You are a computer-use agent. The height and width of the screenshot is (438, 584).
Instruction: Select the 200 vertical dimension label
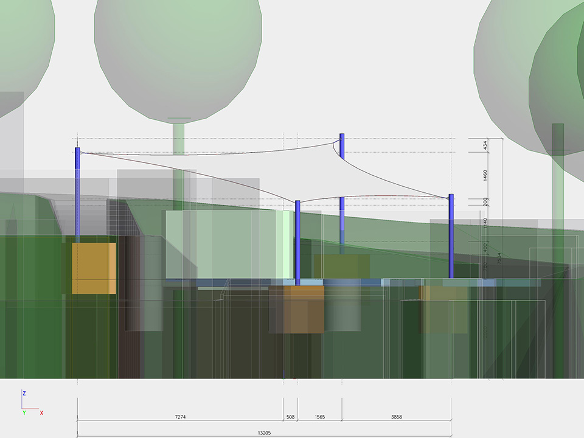click(485, 201)
